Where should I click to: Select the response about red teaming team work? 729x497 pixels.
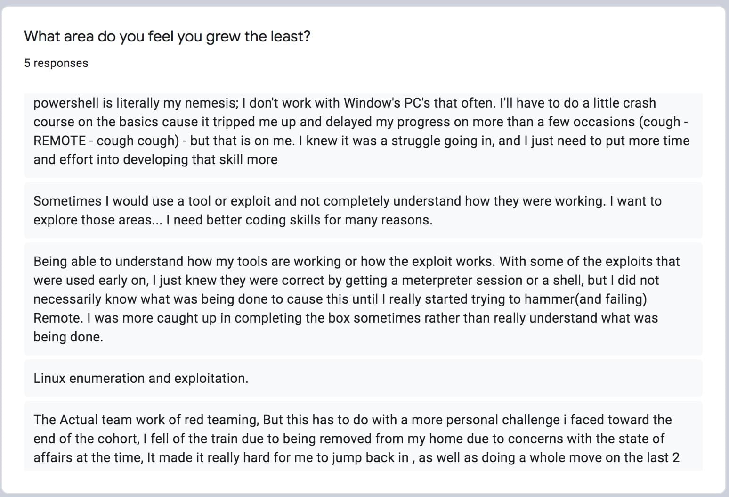pyautogui.click(x=363, y=436)
